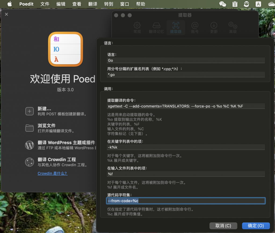Open the 翻译 menu
275x233 pixels.
93,4
